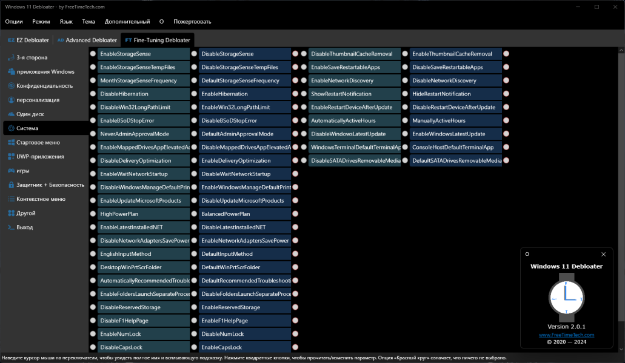The image size is (625, 363).
Task: Open the 3-я сторона sidebar section
Action: pos(32,57)
